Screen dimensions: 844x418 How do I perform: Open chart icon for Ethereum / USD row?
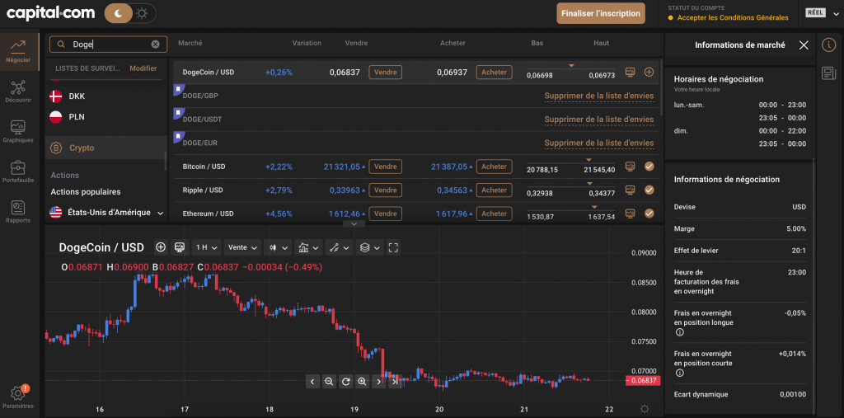pyautogui.click(x=630, y=214)
